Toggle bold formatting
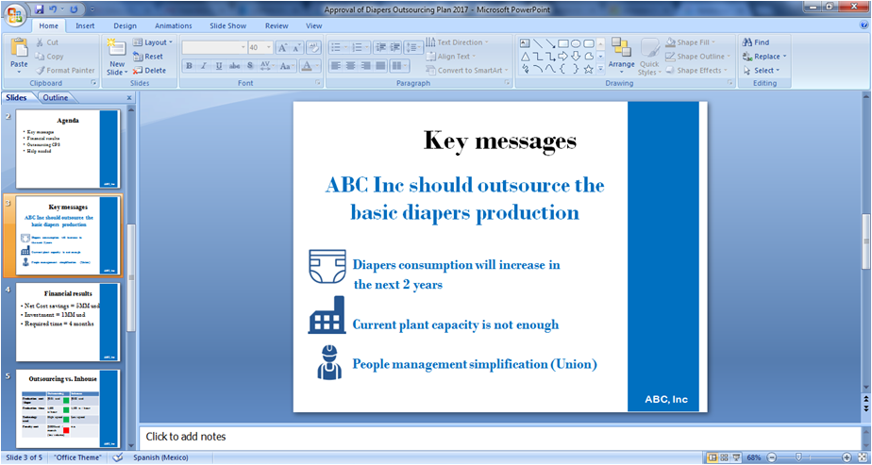872x465 pixels. click(x=189, y=66)
